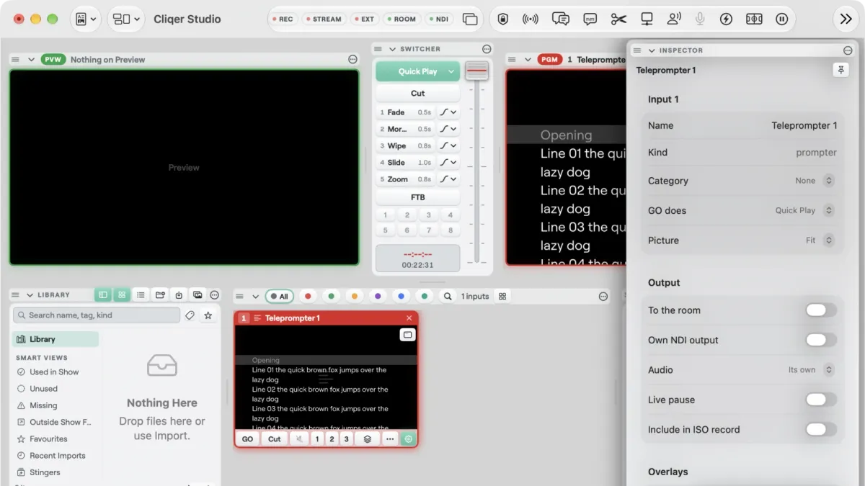
Task: Select Unused smart view
Action: 43,388
